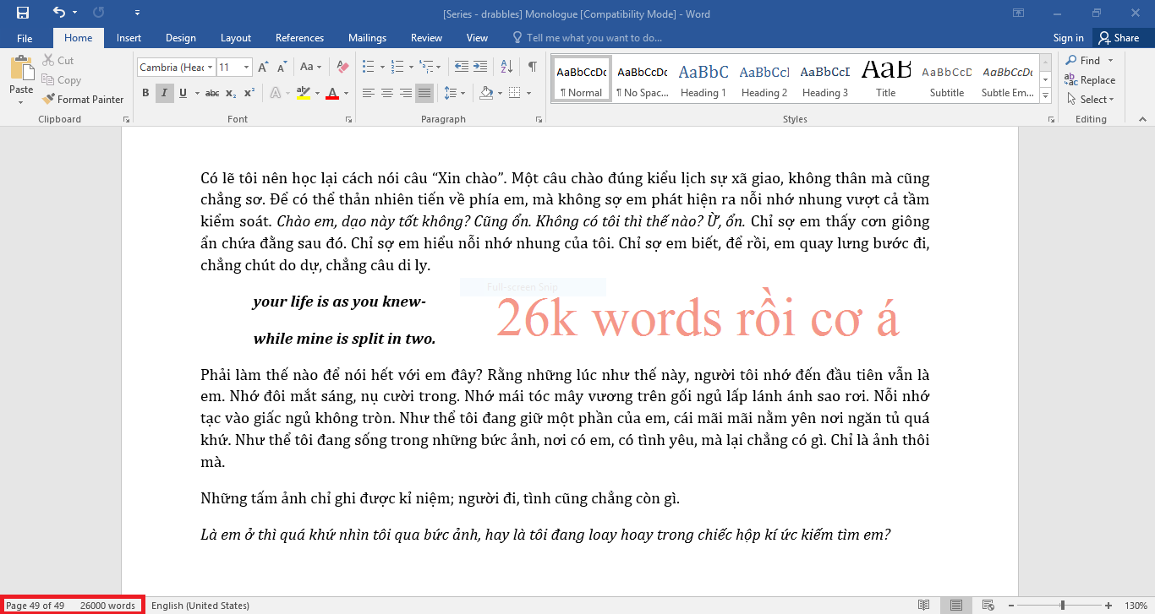Adjust the zoom slider in the status bar
This screenshot has width=1155, height=614.
(x=1062, y=606)
